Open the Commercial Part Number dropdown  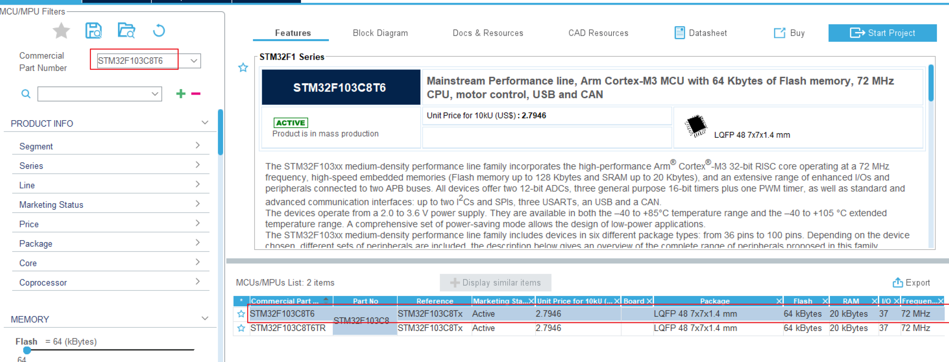[194, 61]
